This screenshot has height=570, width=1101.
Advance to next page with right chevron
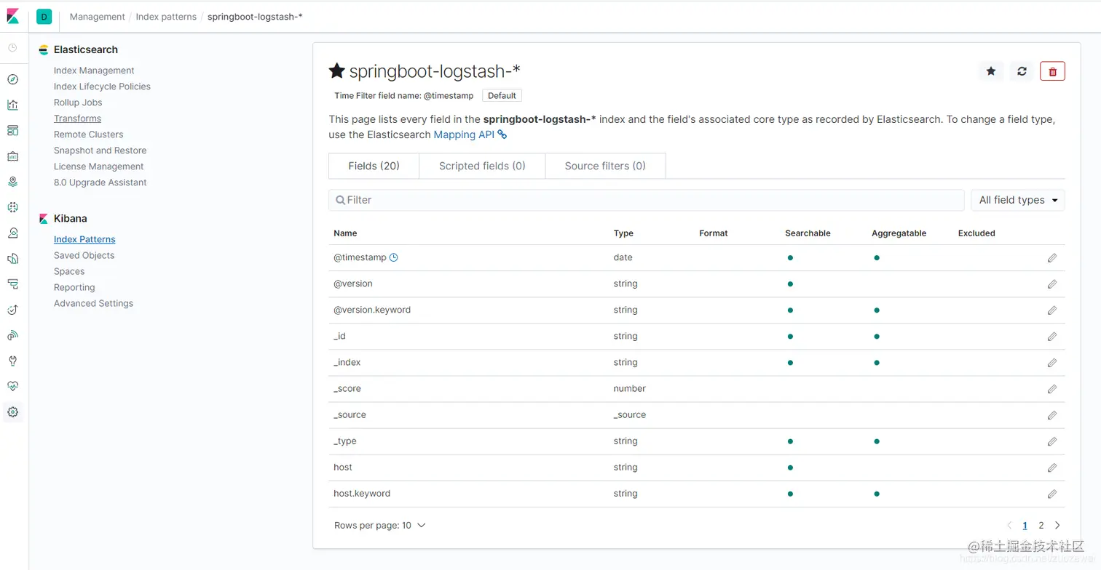[1057, 525]
